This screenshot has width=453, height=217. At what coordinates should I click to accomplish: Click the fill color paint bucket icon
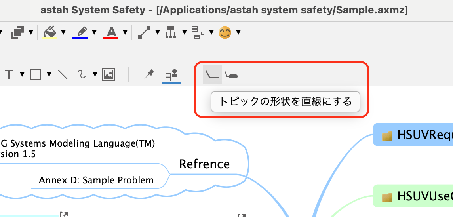49,32
